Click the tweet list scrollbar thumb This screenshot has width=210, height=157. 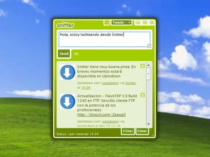(149, 74)
